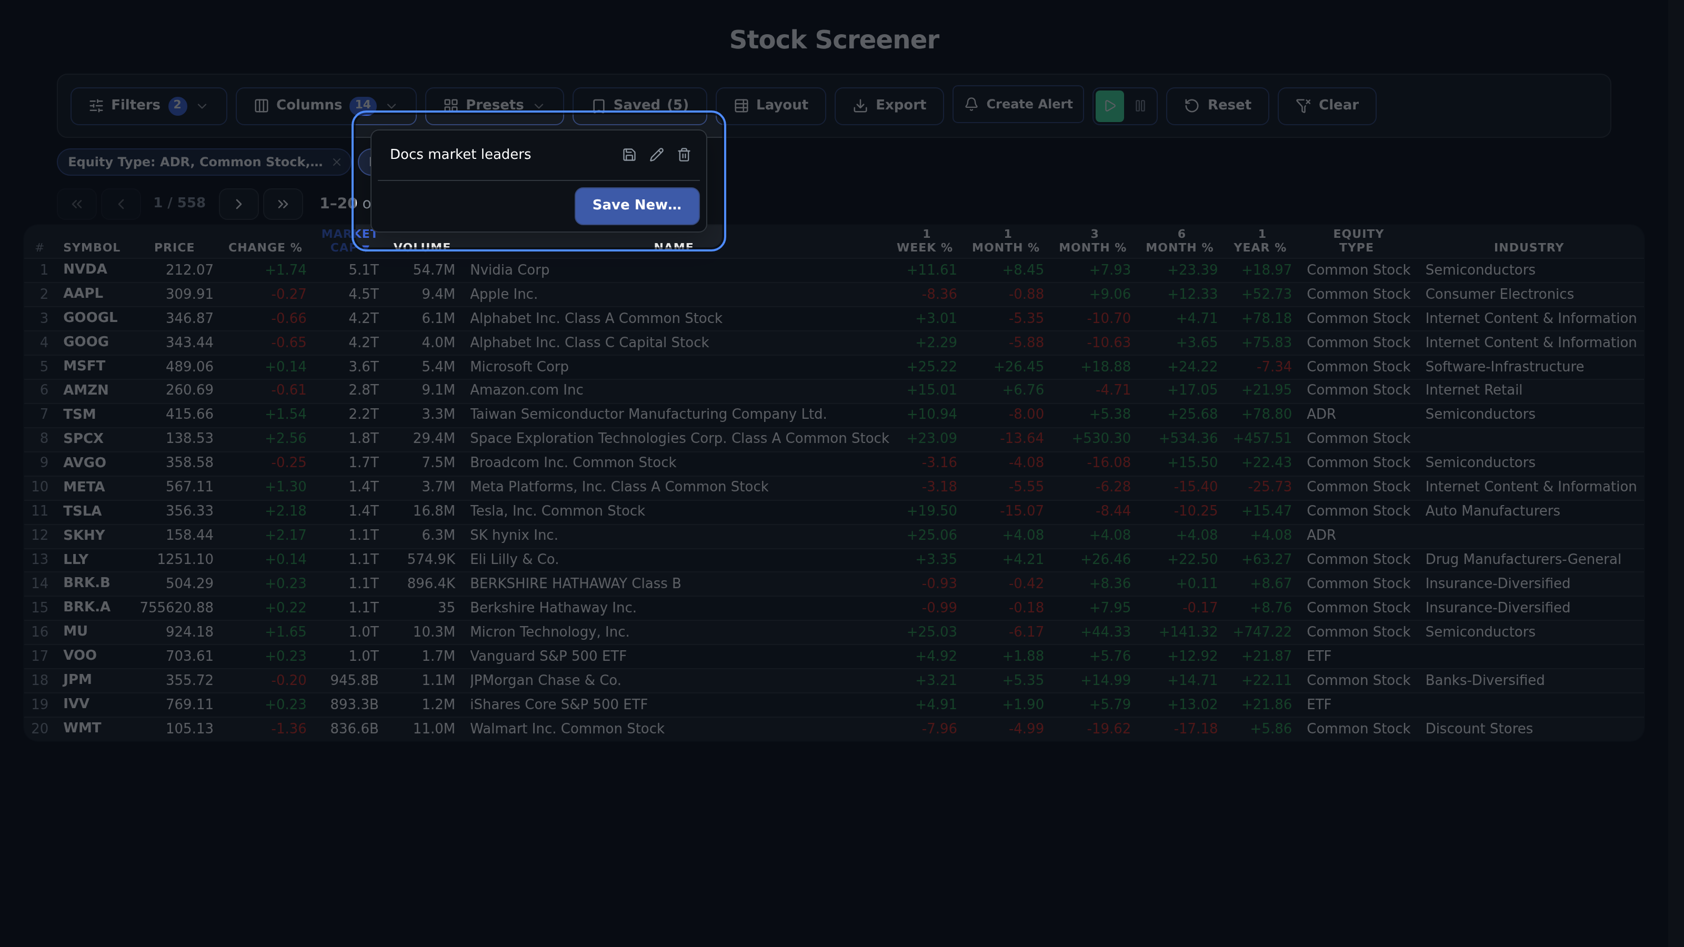Load the 'Docs market leaders' saved screen
Screen dimensions: 1684x947
460,155
